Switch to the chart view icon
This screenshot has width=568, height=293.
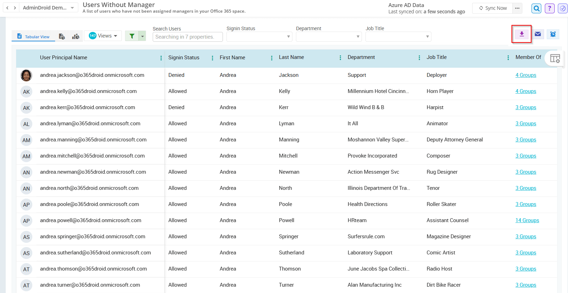(x=75, y=36)
